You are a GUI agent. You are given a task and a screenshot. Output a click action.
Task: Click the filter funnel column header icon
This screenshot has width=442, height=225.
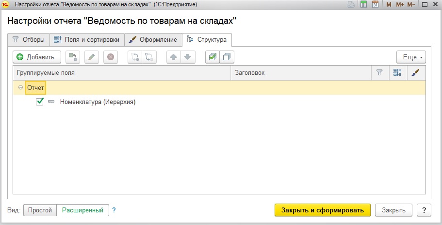380,73
